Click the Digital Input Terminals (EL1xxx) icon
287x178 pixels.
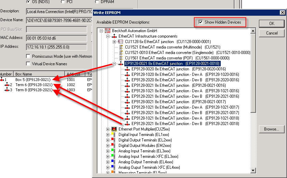tap(113, 135)
